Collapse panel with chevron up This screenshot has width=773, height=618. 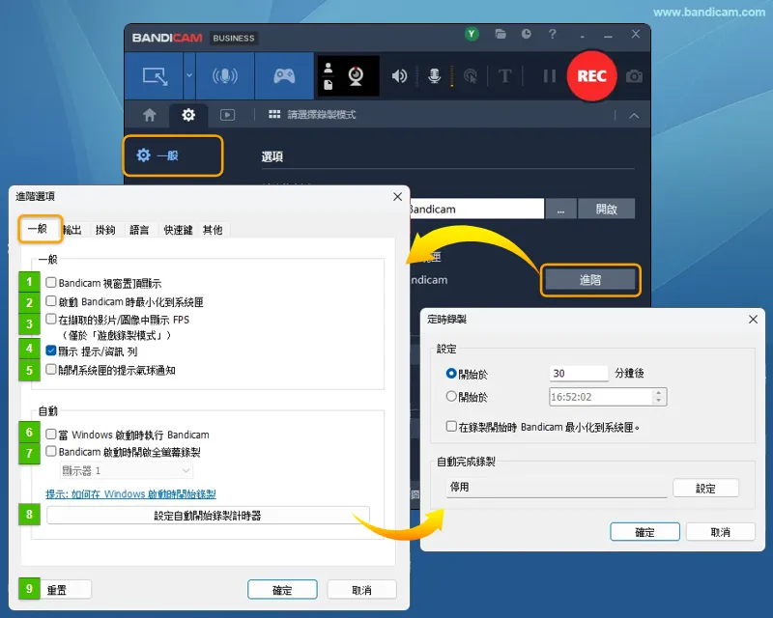click(634, 116)
